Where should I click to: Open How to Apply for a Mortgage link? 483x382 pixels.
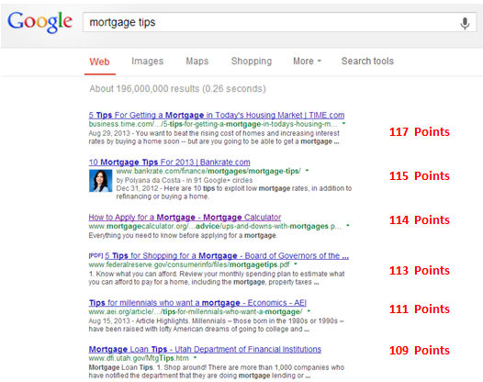point(185,218)
